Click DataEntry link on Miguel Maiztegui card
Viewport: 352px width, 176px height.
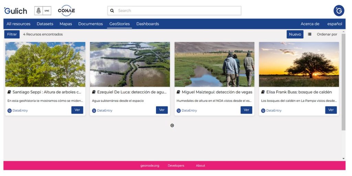(x=189, y=111)
